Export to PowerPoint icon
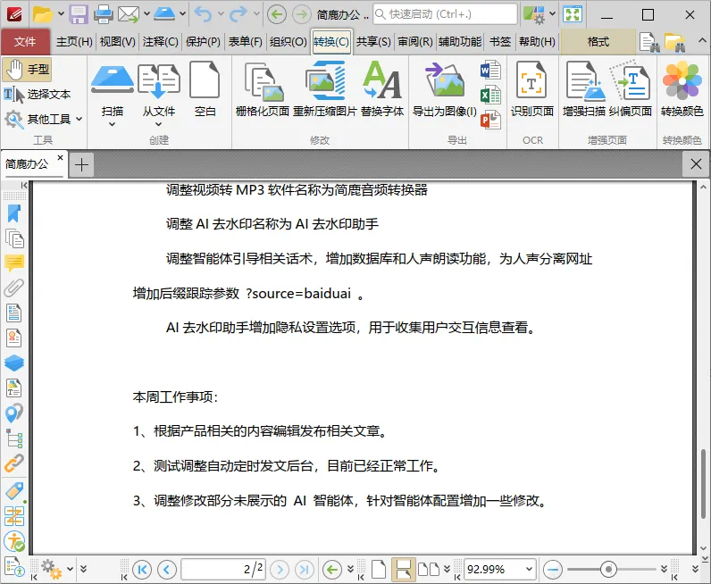The image size is (711, 584). pyautogui.click(x=490, y=120)
